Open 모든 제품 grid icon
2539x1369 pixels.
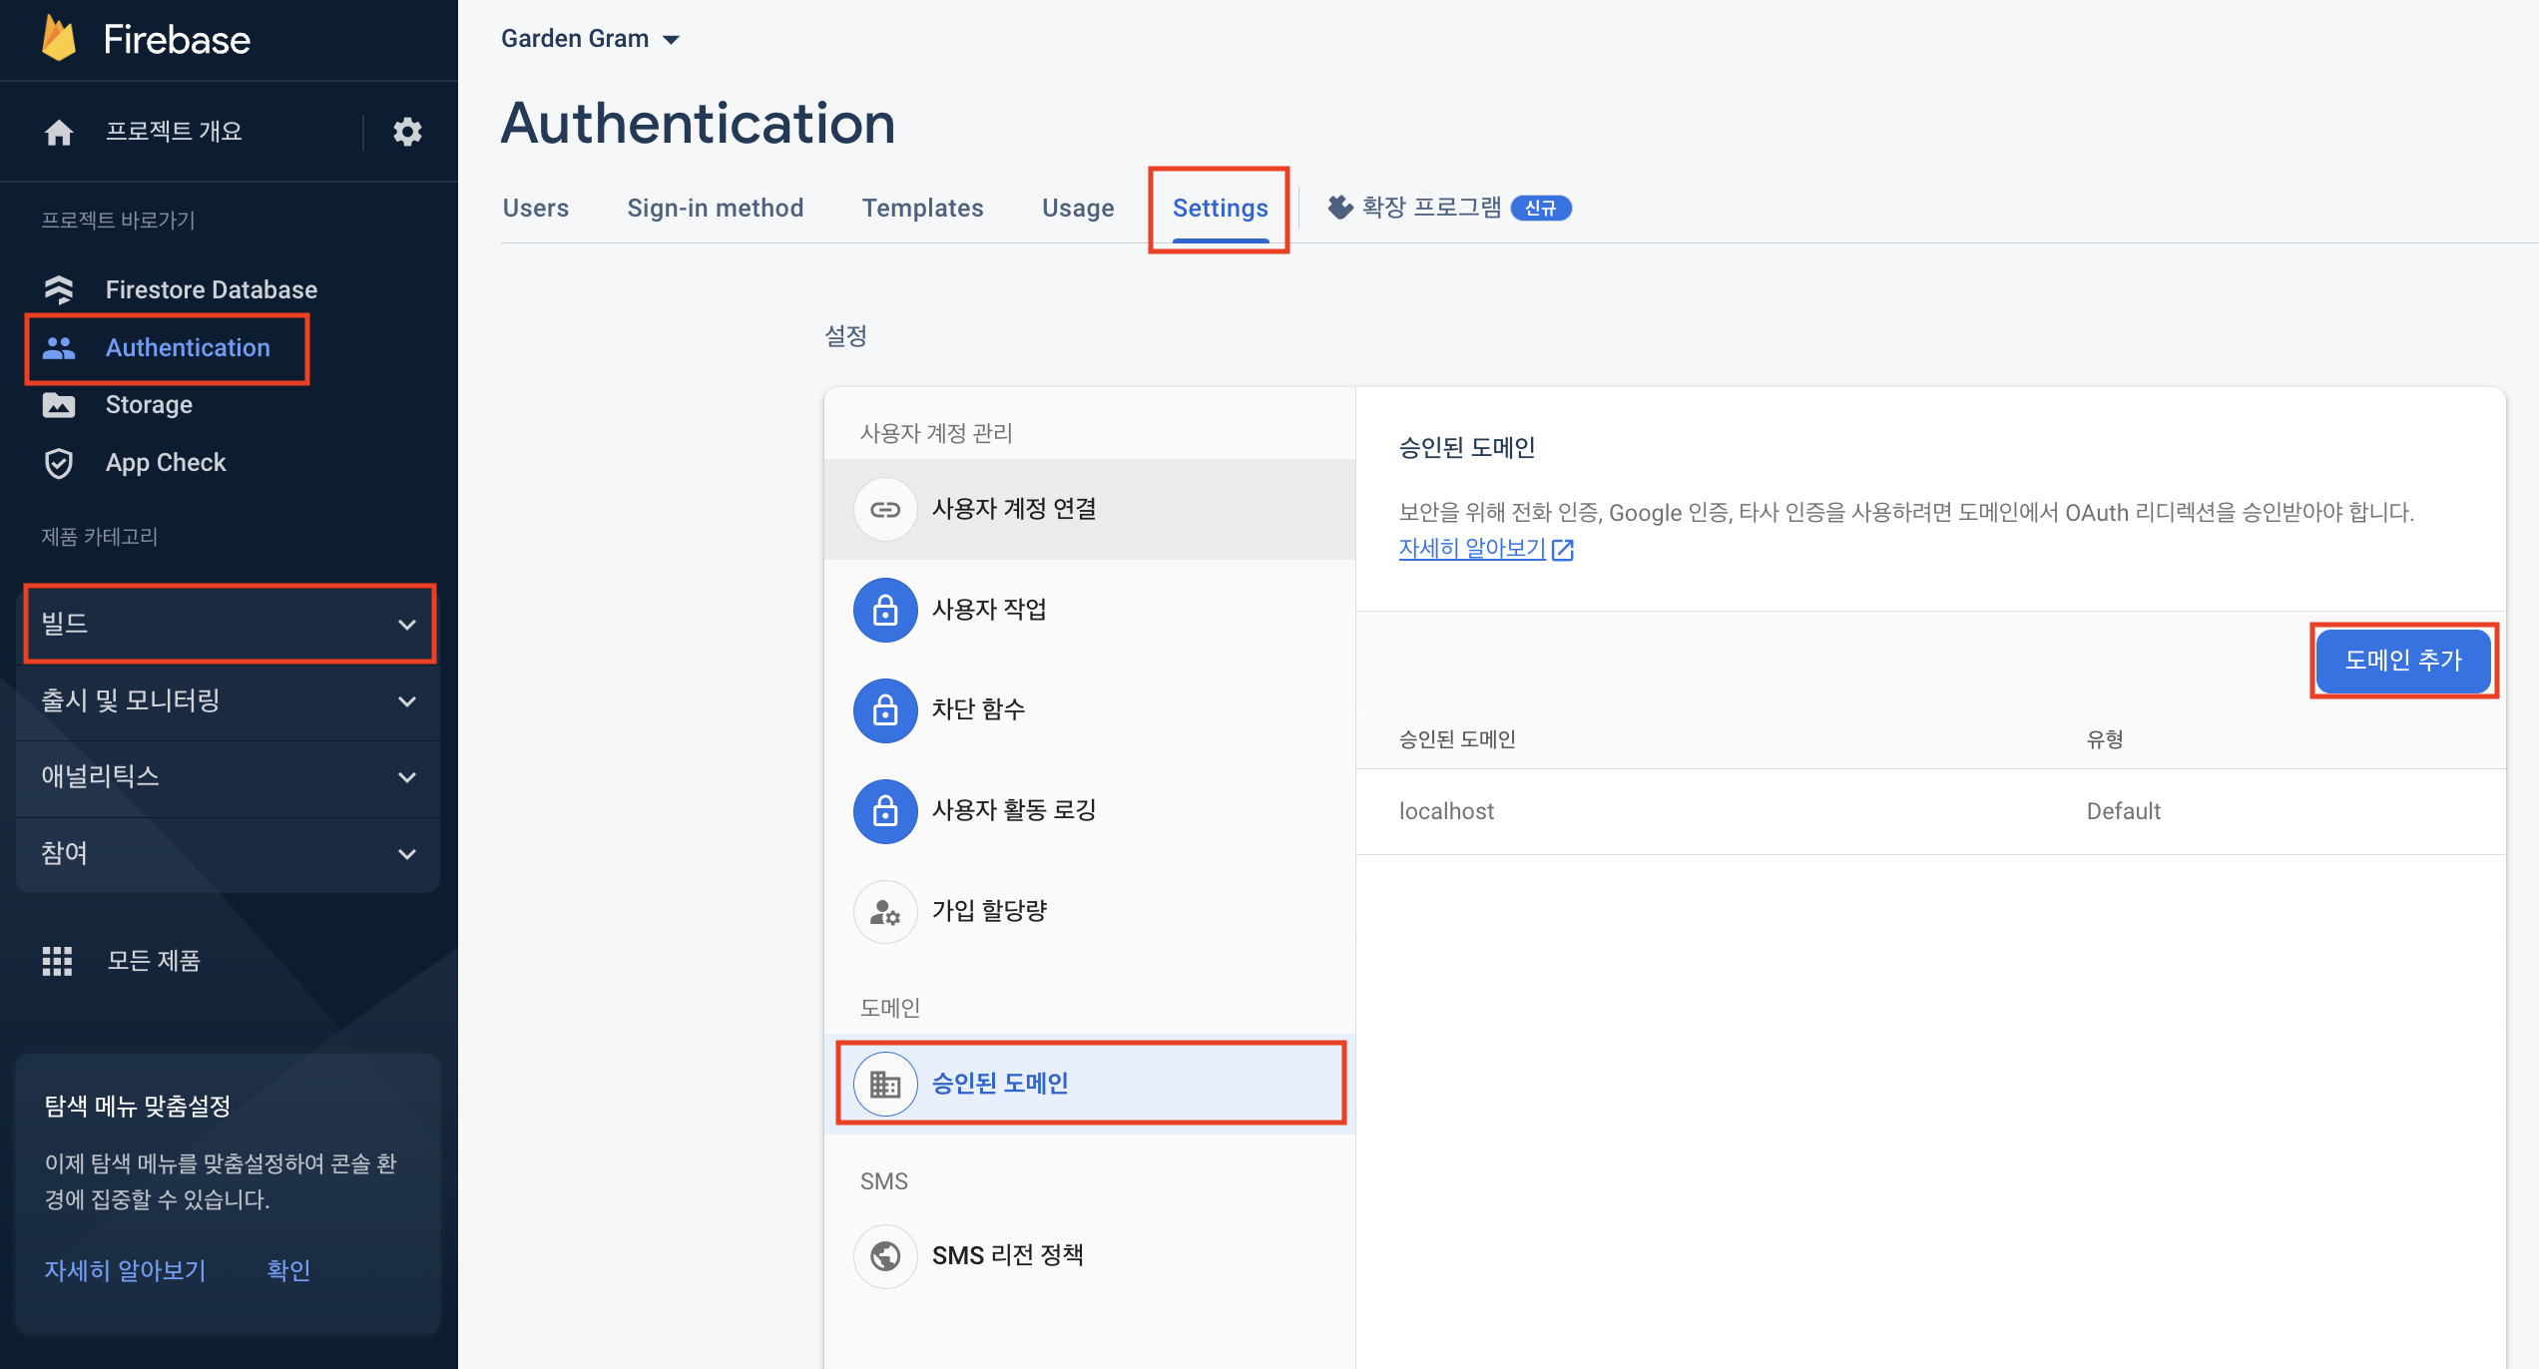point(57,960)
